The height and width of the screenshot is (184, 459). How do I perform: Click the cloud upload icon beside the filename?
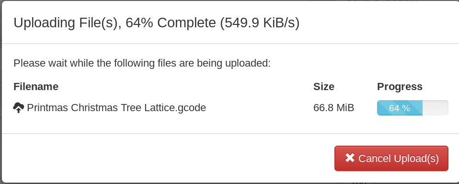pyautogui.click(x=18, y=108)
